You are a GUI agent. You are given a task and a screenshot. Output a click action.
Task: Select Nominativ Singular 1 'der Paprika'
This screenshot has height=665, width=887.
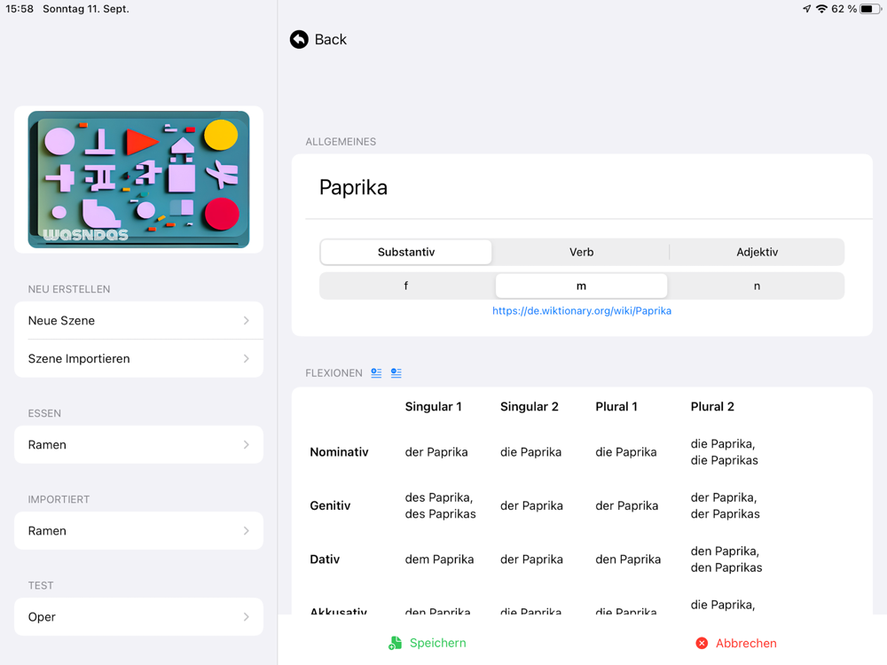[x=436, y=452]
